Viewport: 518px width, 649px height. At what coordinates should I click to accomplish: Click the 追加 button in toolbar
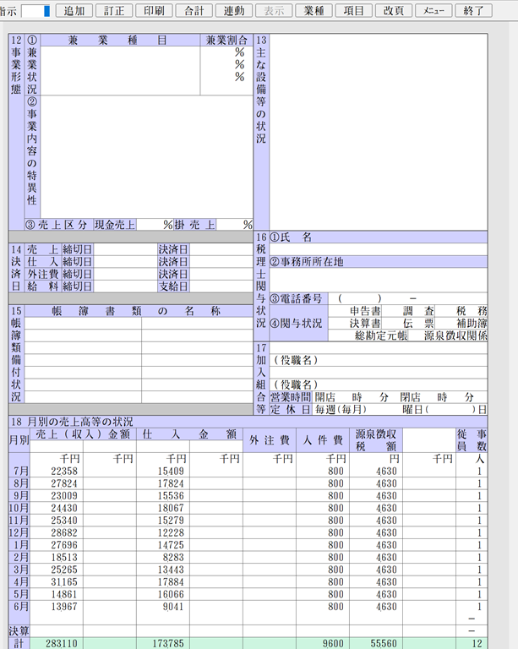[x=74, y=11]
